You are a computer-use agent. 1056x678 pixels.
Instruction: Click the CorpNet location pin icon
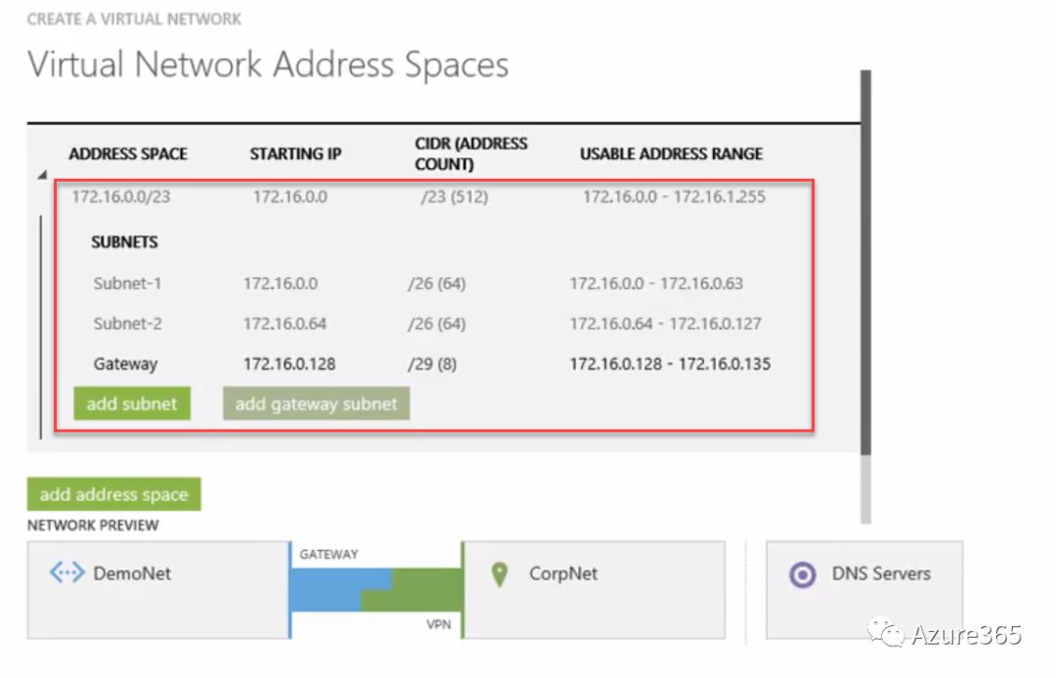(x=500, y=574)
